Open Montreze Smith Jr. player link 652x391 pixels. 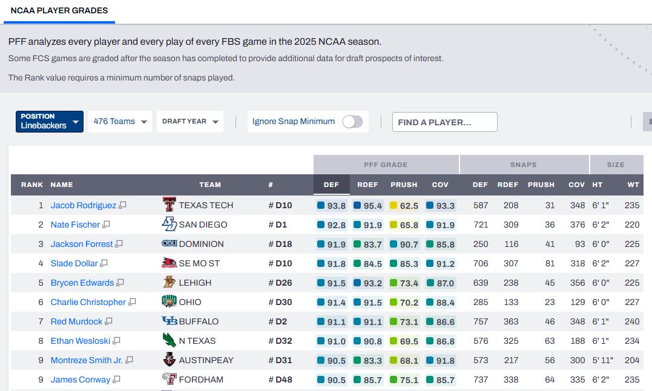click(87, 360)
